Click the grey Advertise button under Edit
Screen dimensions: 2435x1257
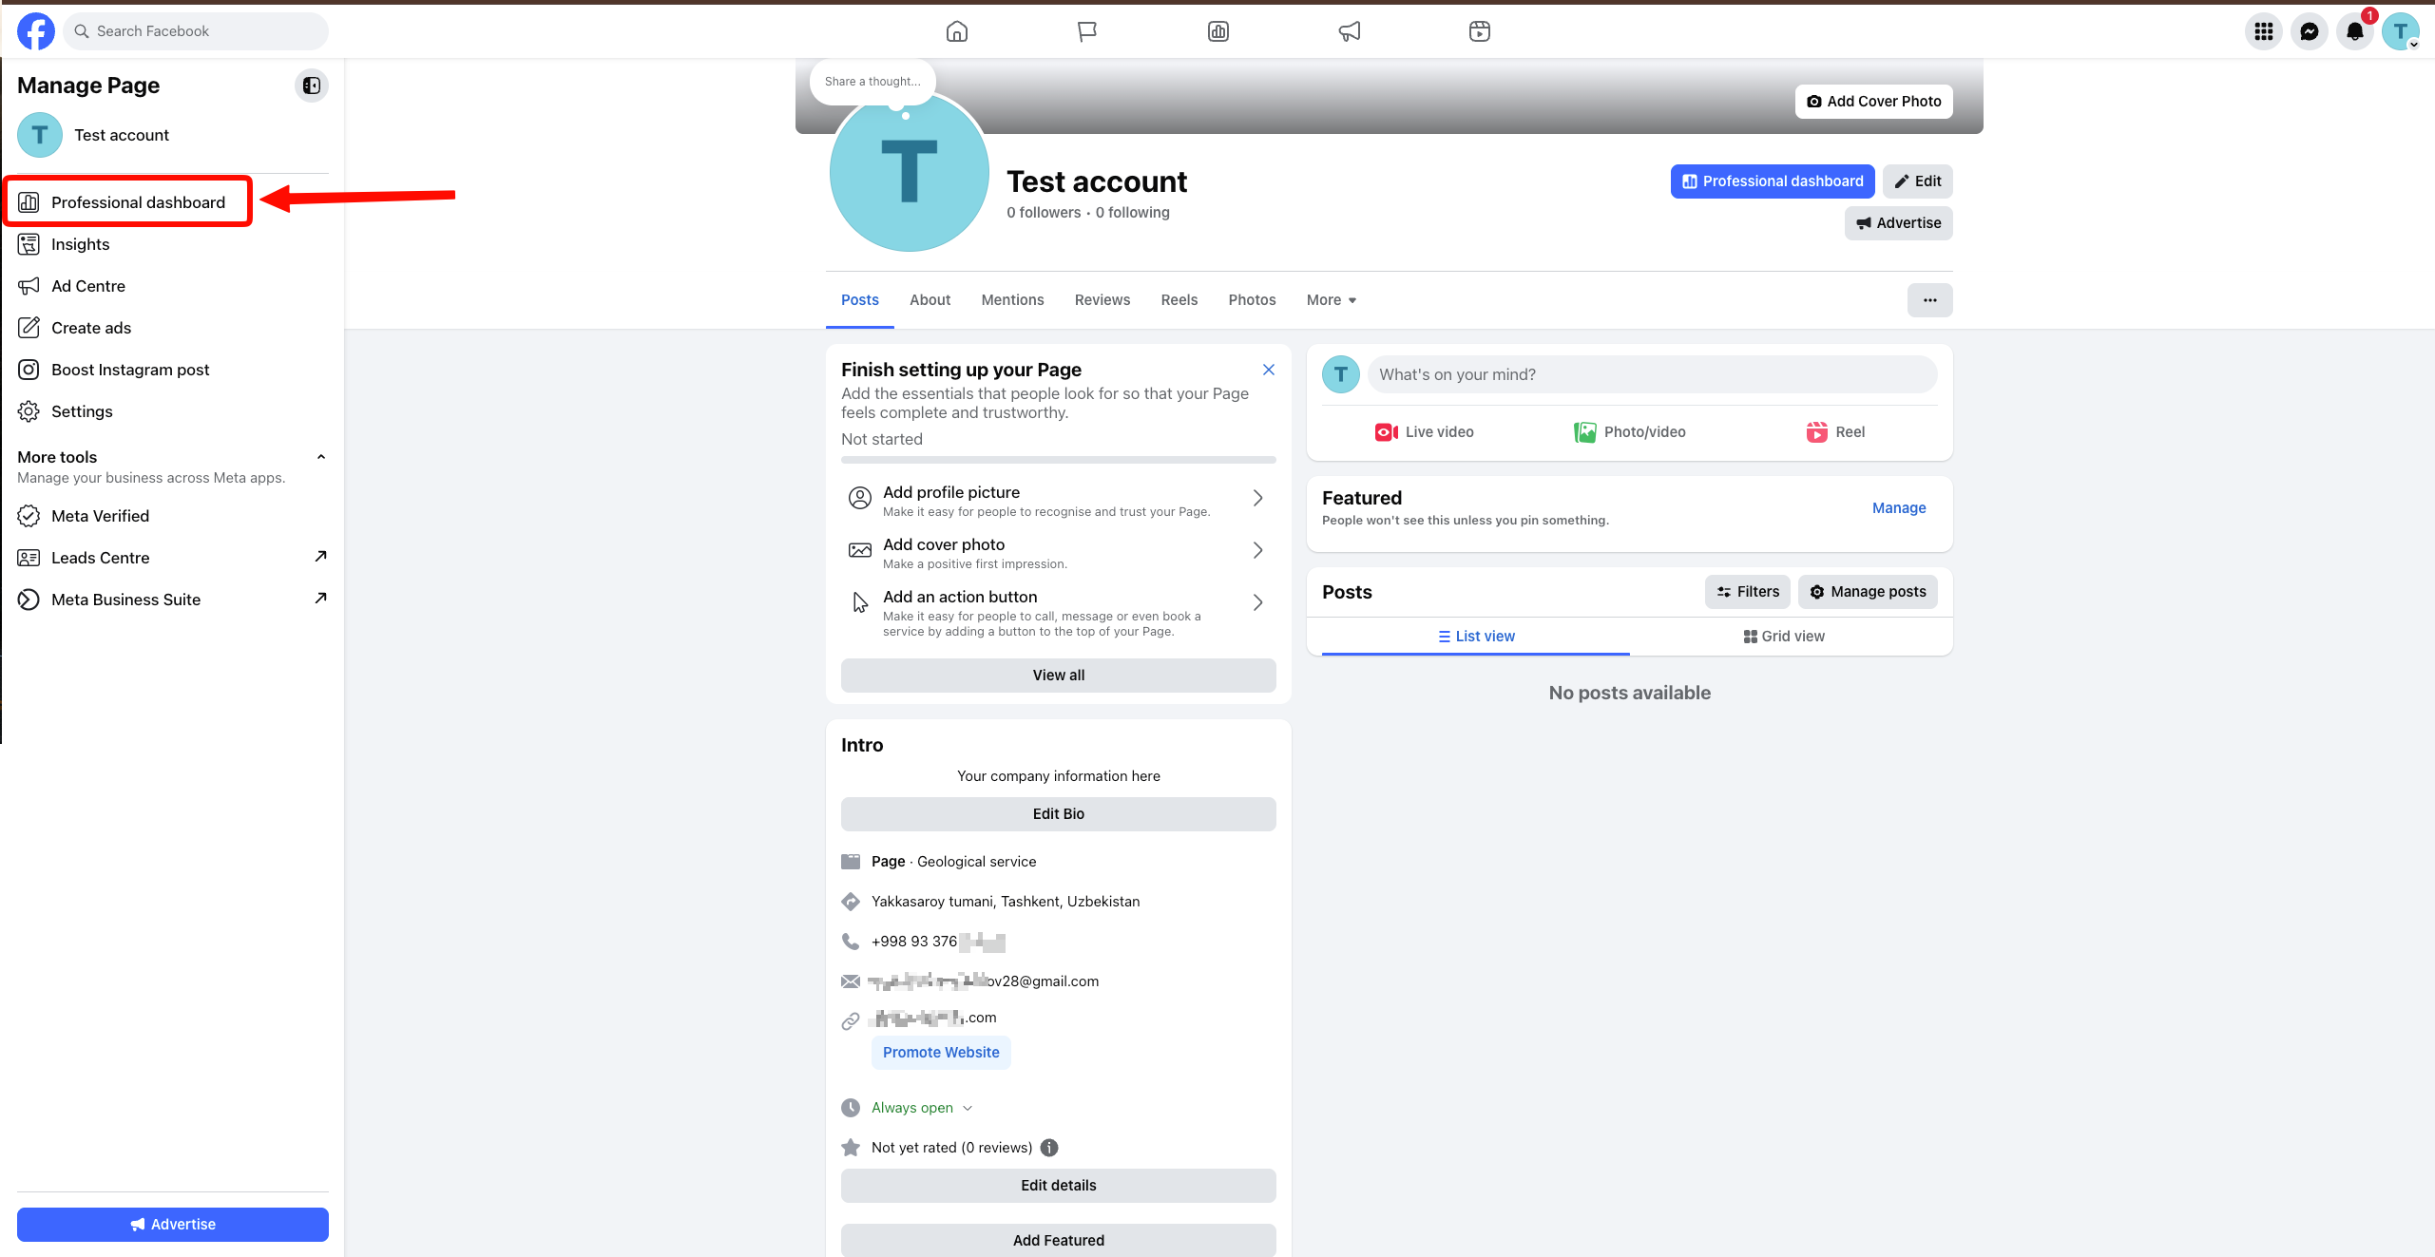1899,223
